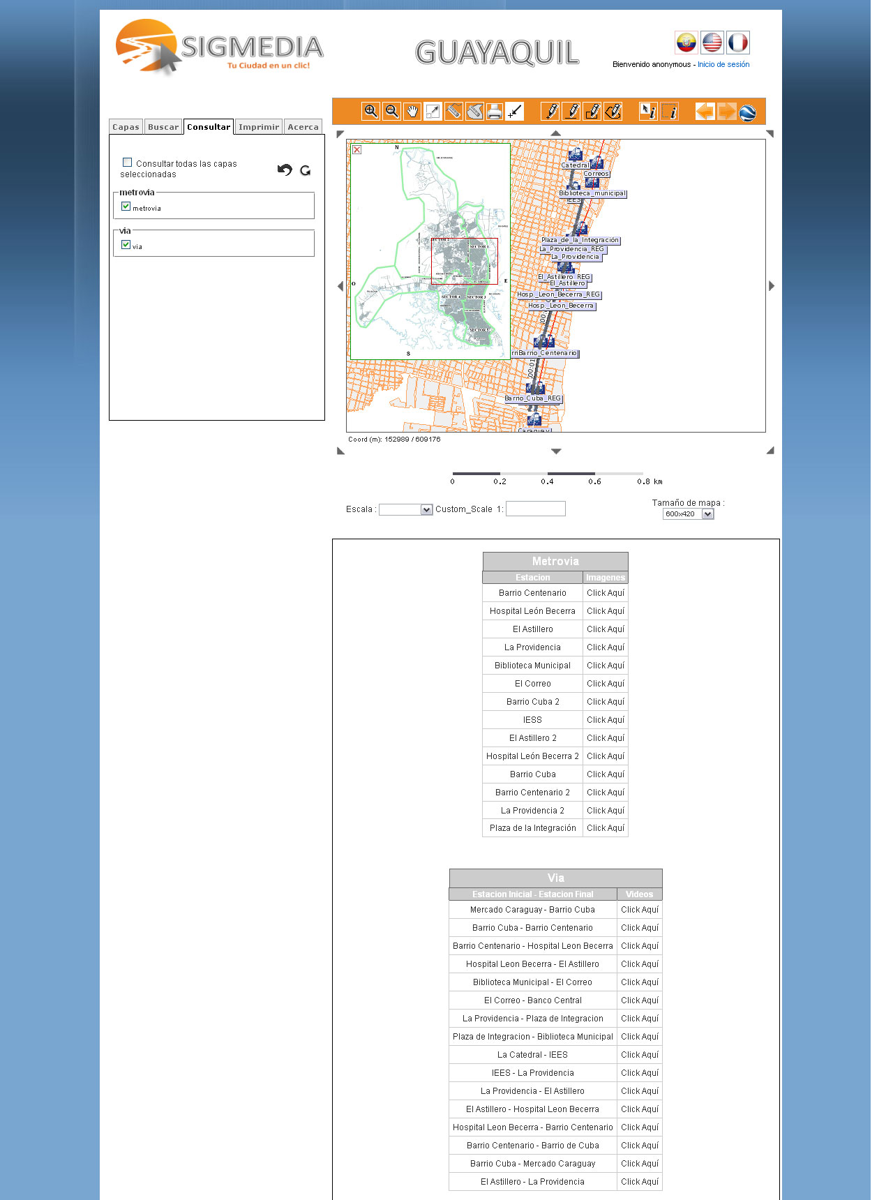This screenshot has height=1200, width=893.
Task: Click the overview map thumbnail
Action: point(430,251)
